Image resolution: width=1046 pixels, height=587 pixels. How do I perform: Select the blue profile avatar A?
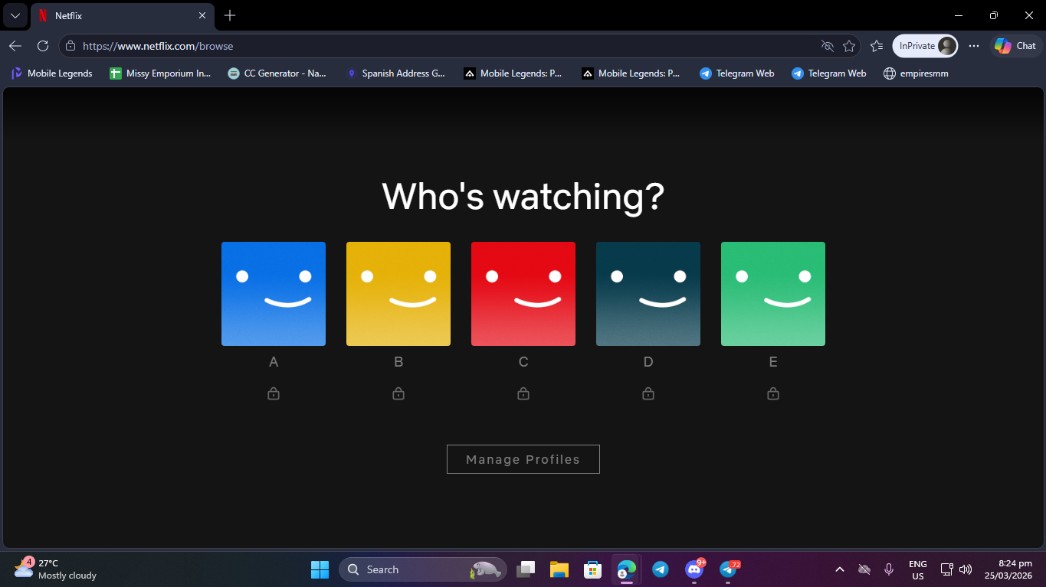point(274,294)
